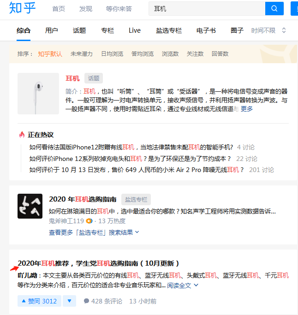Image resolution: width=298 pixels, height=315 pixels.
Task: Switch to the 盐选专栏 tab
Action: (169, 30)
